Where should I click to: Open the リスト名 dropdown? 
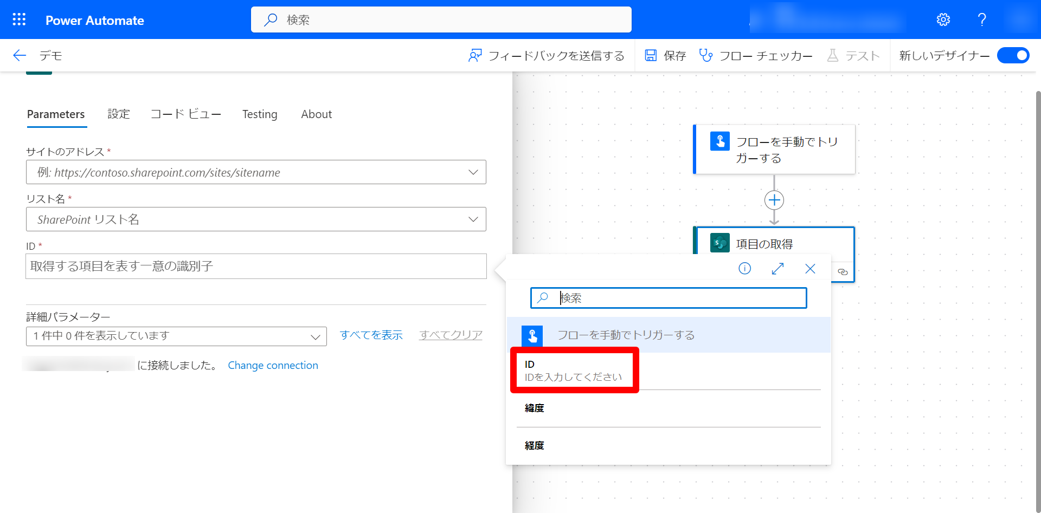coord(473,219)
